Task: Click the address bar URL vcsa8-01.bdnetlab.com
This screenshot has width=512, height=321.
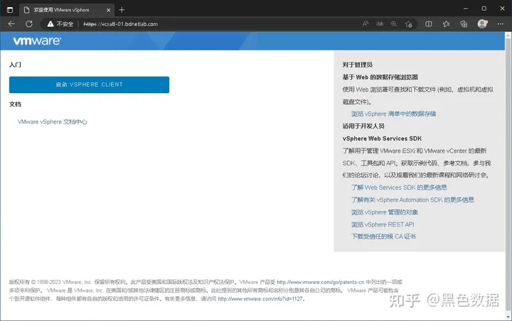Action: pyautogui.click(x=120, y=24)
